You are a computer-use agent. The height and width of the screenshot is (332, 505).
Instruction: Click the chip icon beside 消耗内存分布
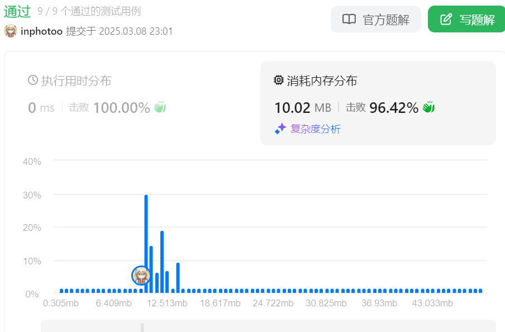[279, 80]
